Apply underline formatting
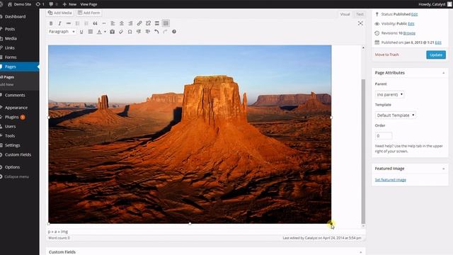453x255 pixels. pyautogui.click(x=81, y=32)
